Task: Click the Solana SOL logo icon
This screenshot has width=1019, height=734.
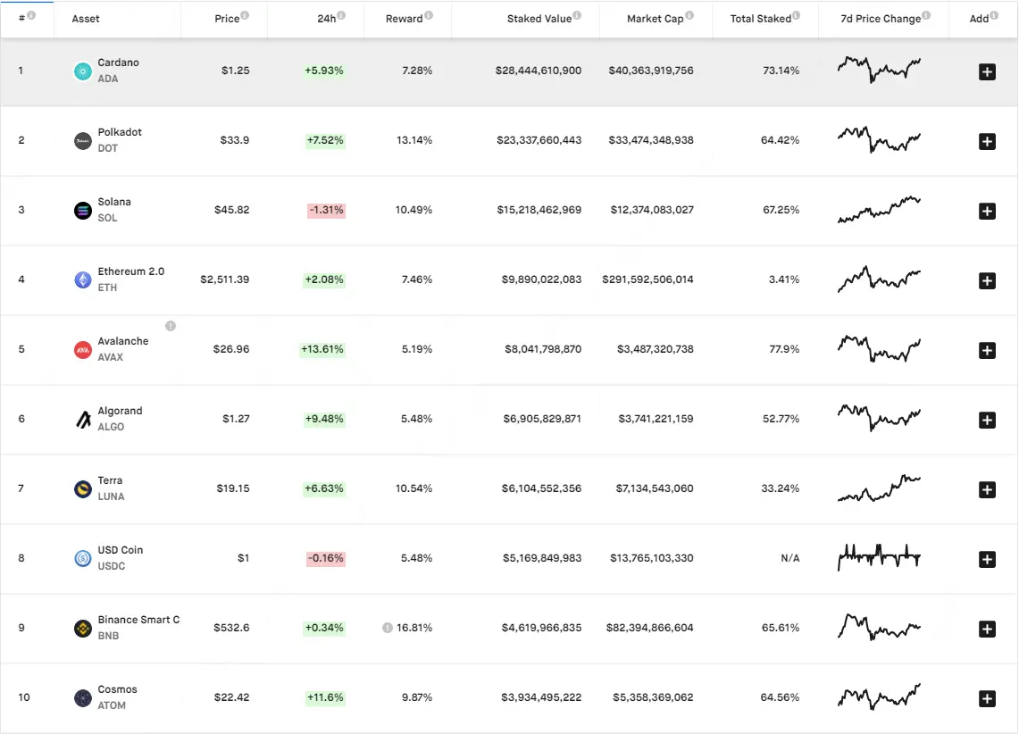Action: 82,211
